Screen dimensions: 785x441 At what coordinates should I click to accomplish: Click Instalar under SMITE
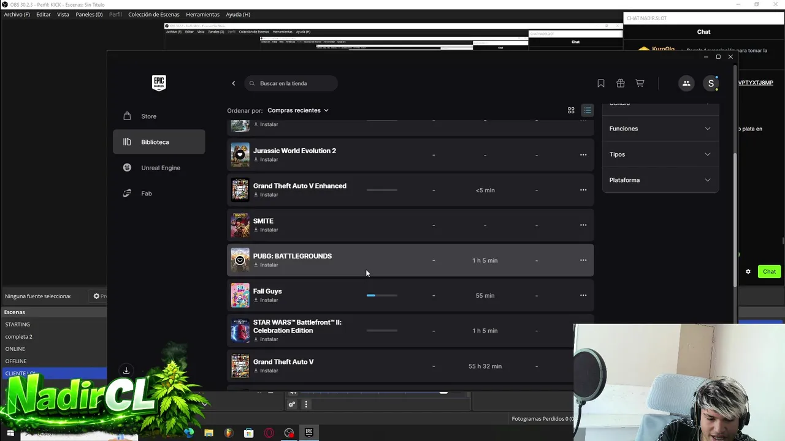266,230
